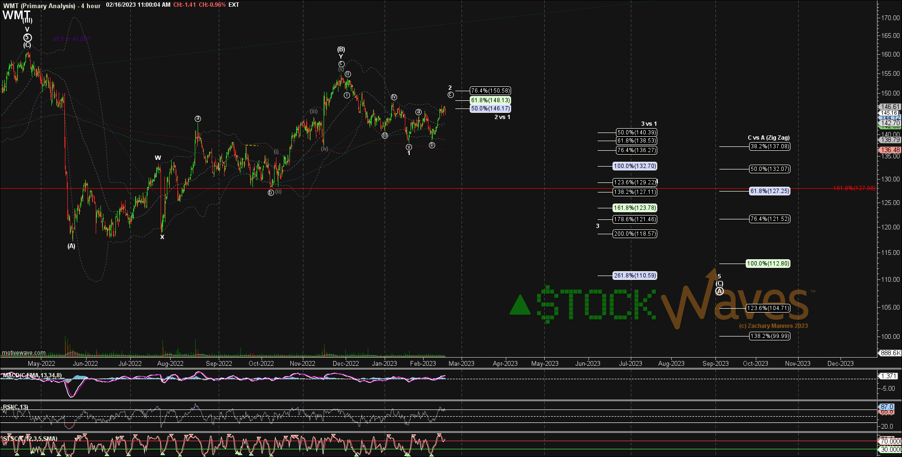Click the May-2022 date on time axis

coord(41,363)
